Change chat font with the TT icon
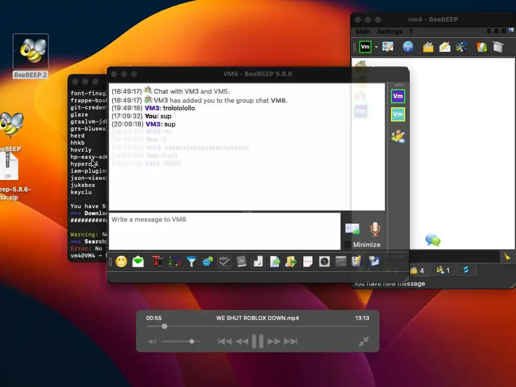Image resolution: width=516 pixels, height=387 pixels. pos(158,262)
